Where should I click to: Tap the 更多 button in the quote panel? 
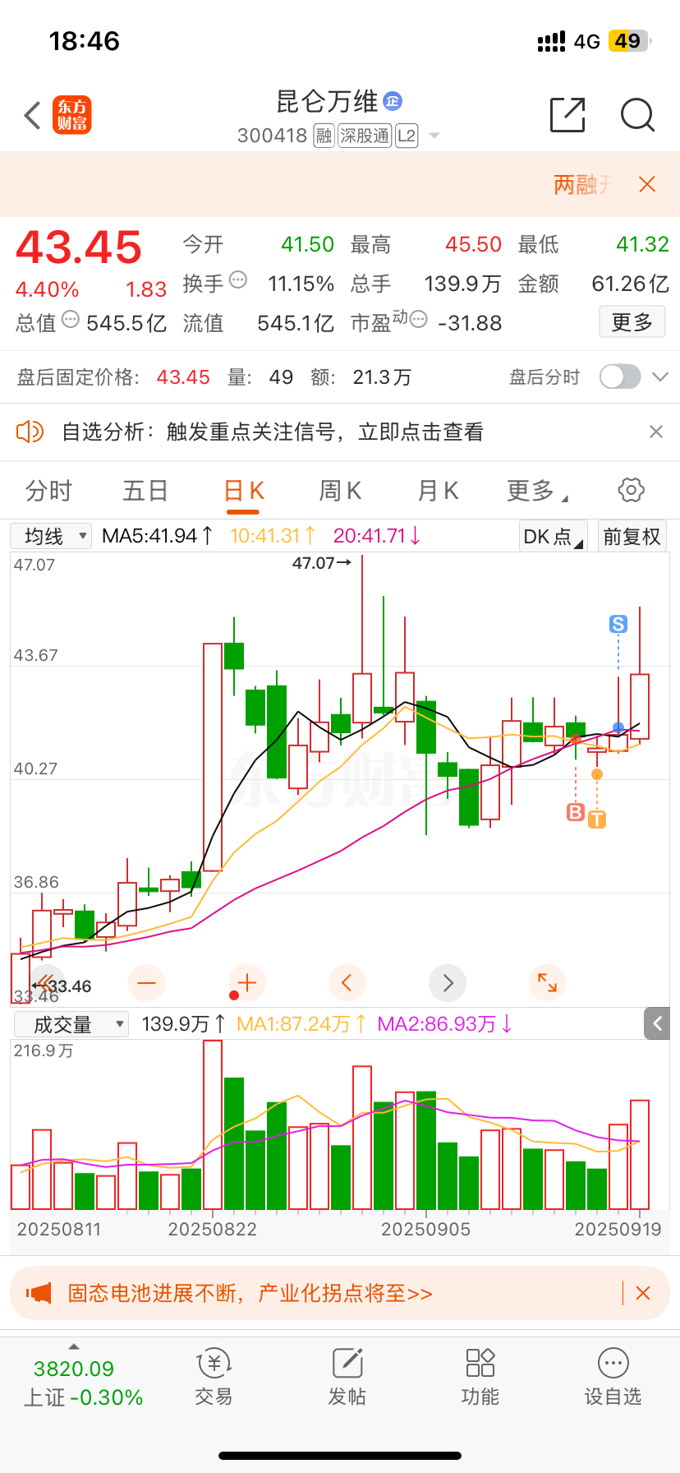click(x=632, y=321)
